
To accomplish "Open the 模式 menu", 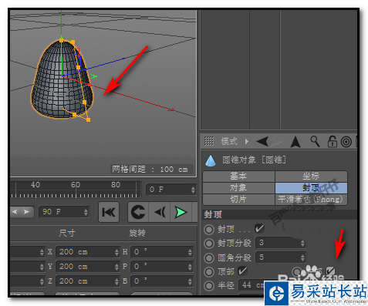I will click(x=229, y=141).
